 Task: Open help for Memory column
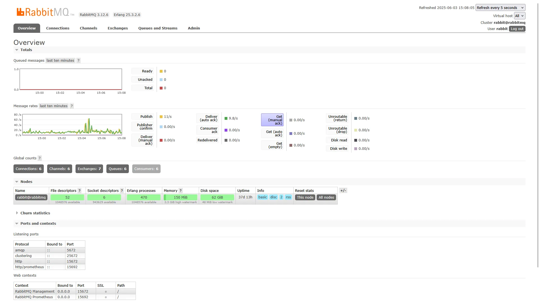click(x=181, y=191)
